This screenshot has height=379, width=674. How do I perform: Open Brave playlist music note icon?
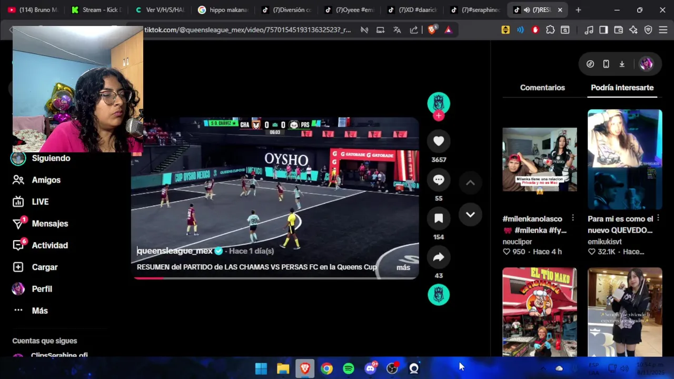[589, 30]
